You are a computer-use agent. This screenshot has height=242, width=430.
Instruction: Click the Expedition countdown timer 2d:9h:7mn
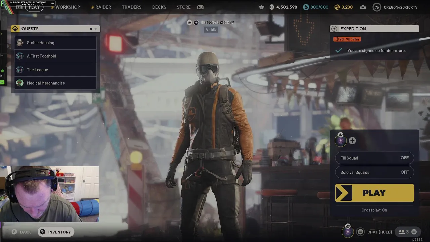click(347, 39)
